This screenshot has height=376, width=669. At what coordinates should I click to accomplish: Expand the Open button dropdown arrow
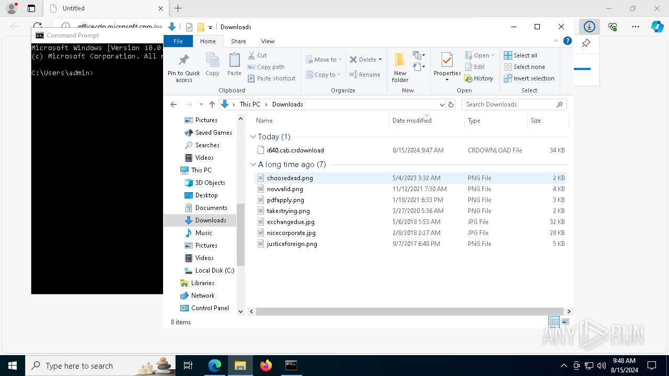493,55
